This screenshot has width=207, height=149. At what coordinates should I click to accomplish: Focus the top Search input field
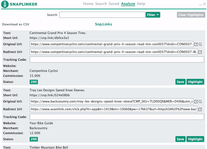(x=102, y=15)
